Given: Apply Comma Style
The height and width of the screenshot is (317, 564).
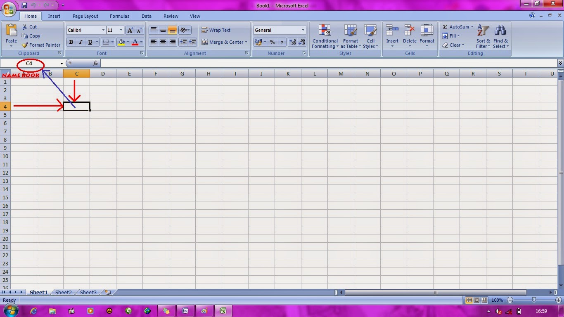Looking at the screenshot, I should click(x=282, y=42).
